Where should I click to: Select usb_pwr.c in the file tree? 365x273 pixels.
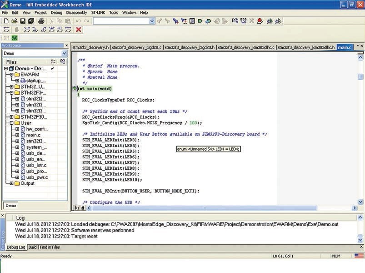tap(37, 177)
